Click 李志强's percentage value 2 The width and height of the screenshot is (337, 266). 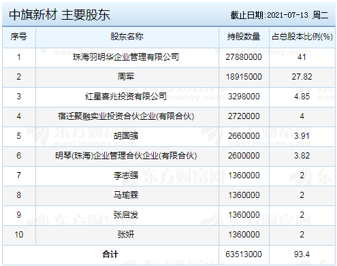point(302,176)
